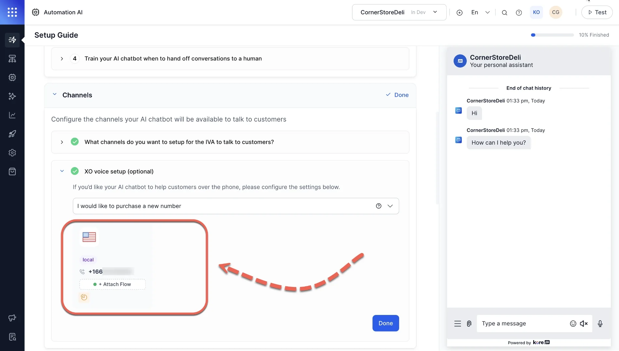The height and width of the screenshot is (351, 619).
Task: Click the Automation AI module icon
Action: [35, 12]
